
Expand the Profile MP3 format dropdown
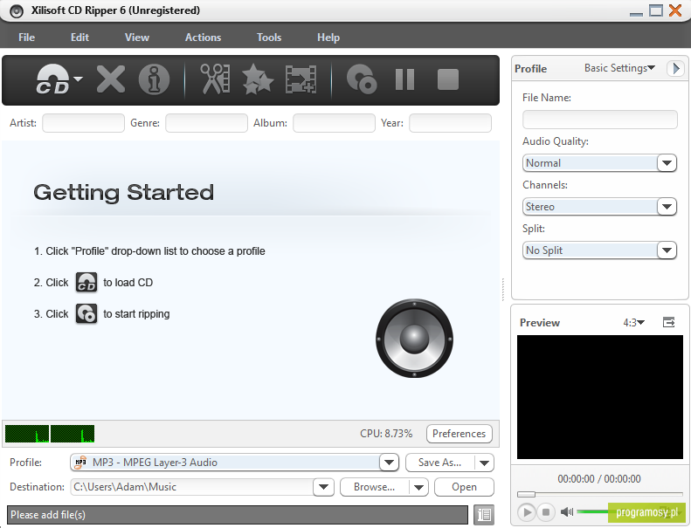(x=389, y=463)
